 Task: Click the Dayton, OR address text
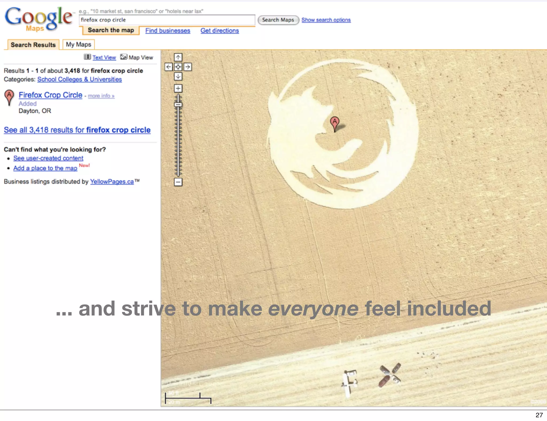pyautogui.click(x=35, y=111)
